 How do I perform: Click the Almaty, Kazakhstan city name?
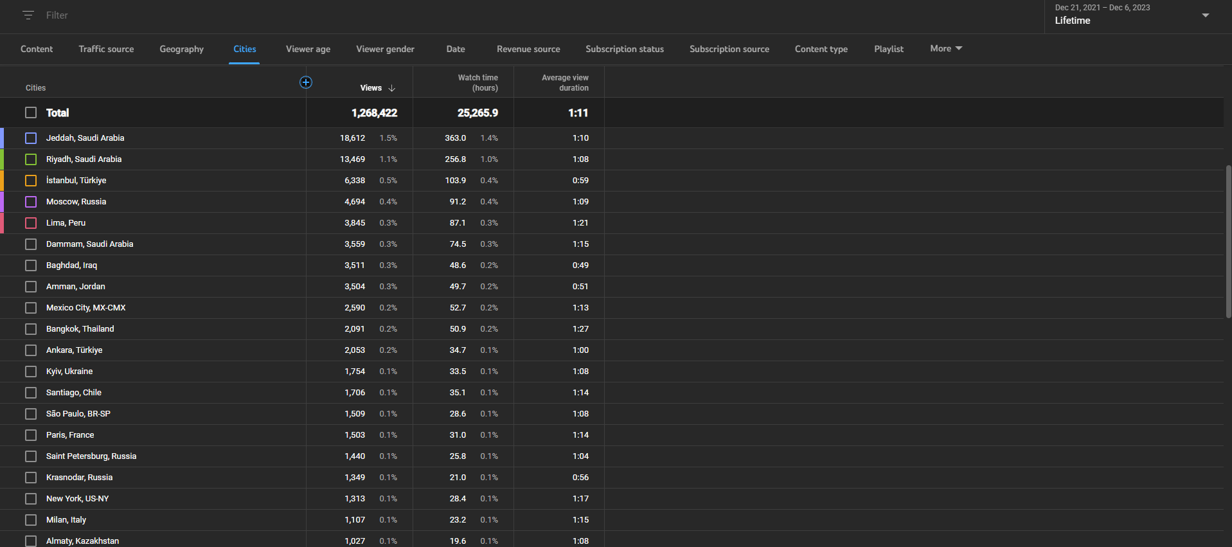click(83, 541)
